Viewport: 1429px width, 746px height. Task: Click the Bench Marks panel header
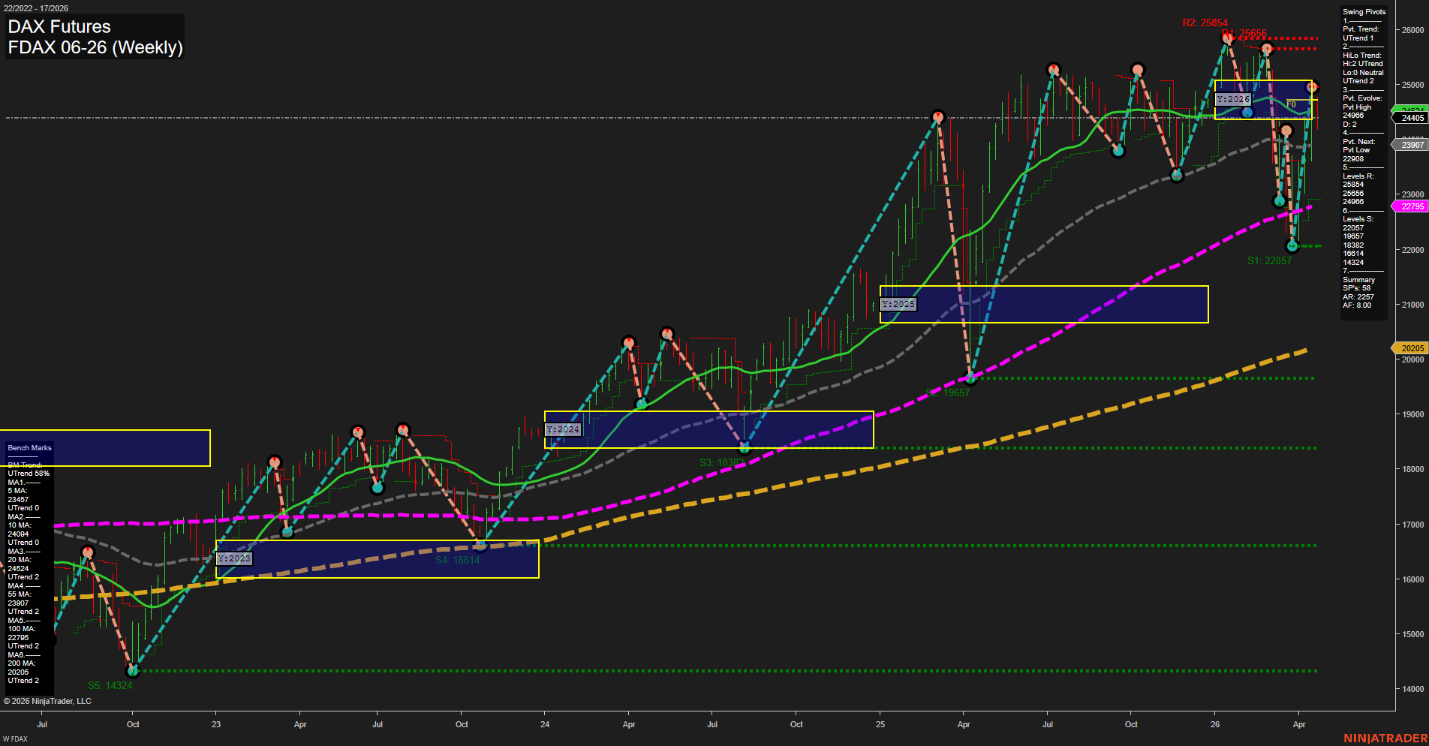pos(29,447)
